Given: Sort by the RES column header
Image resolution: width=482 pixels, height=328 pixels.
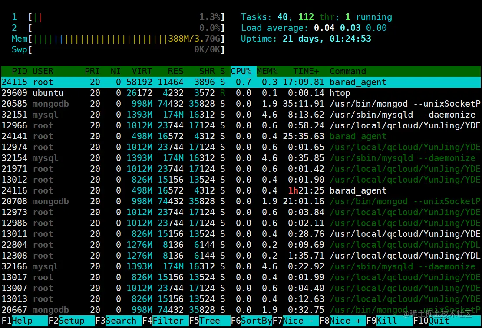Looking at the screenshot, I should [175, 71].
